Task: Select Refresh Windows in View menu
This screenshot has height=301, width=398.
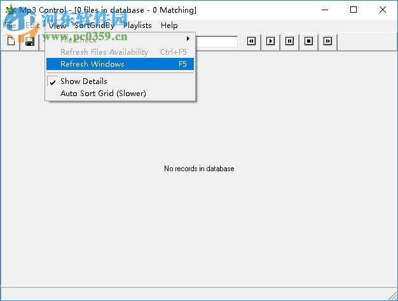Action: tap(120, 64)
